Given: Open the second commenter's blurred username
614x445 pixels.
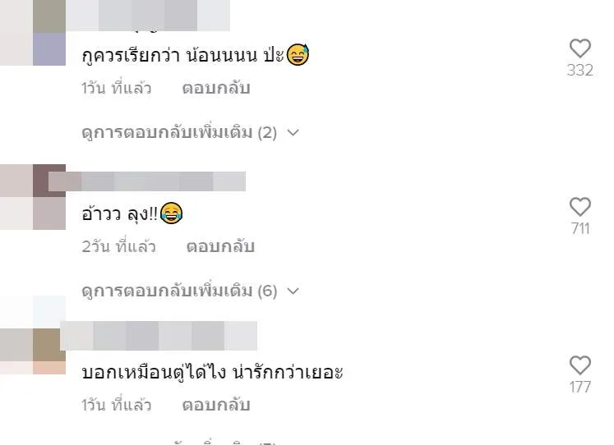Looking at the screenshot, I should tap(147, 181).
